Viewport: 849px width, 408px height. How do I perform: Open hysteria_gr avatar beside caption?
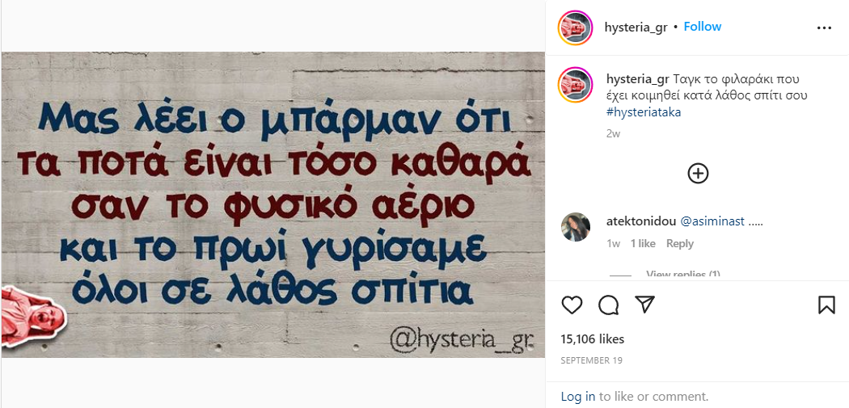[x=576, y=86]
